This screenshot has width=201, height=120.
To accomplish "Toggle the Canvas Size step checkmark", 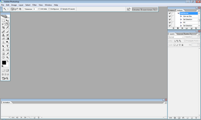I will click(x=170, y=16).
